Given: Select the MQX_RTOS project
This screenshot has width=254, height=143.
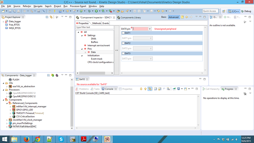Looking at the screenshot, I should 15,28.
